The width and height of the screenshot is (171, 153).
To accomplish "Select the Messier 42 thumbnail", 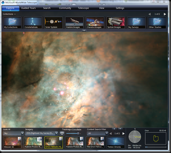I will (12, 142).
